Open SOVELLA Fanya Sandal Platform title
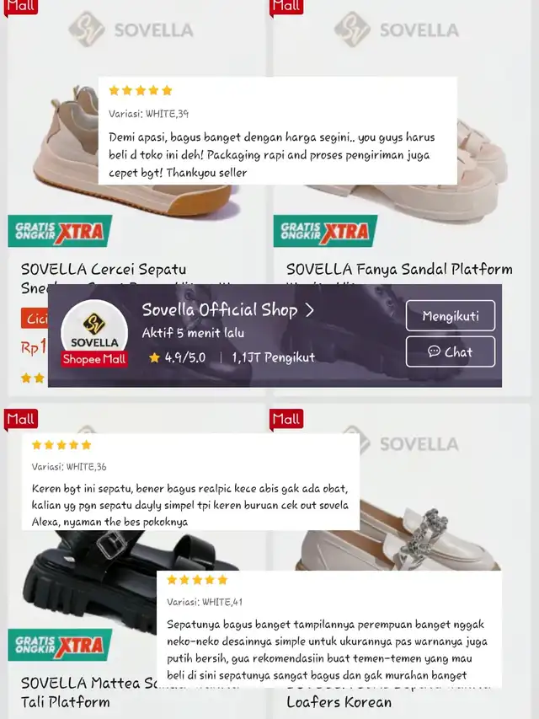Screen dimensions: 539x719 [400, 269]
